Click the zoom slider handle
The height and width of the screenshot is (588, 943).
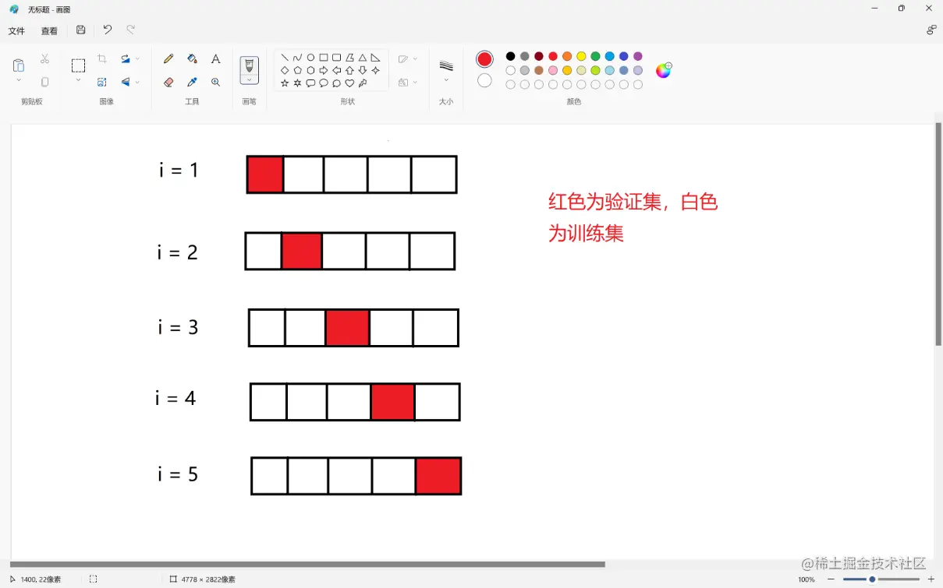coord(872,579)
